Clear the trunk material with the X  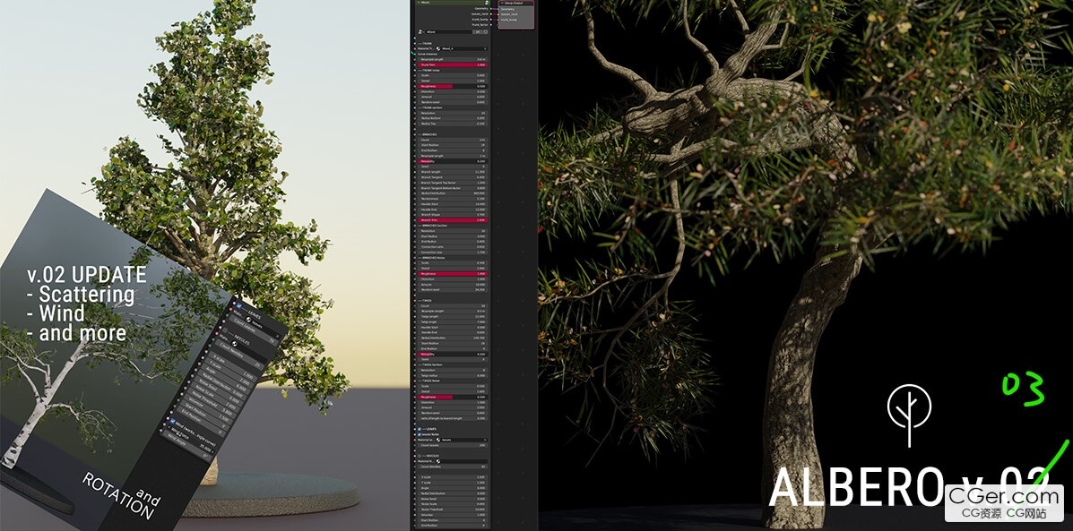click(x=485, y=48)
